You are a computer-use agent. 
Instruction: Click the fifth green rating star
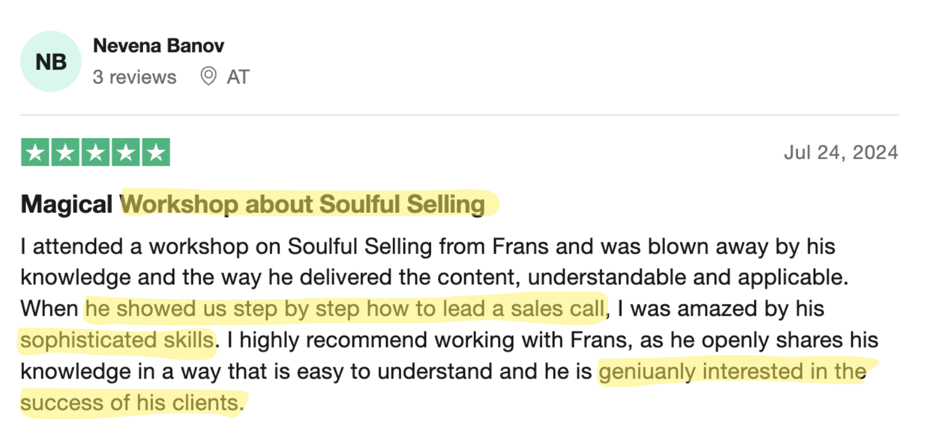[156, 152]
